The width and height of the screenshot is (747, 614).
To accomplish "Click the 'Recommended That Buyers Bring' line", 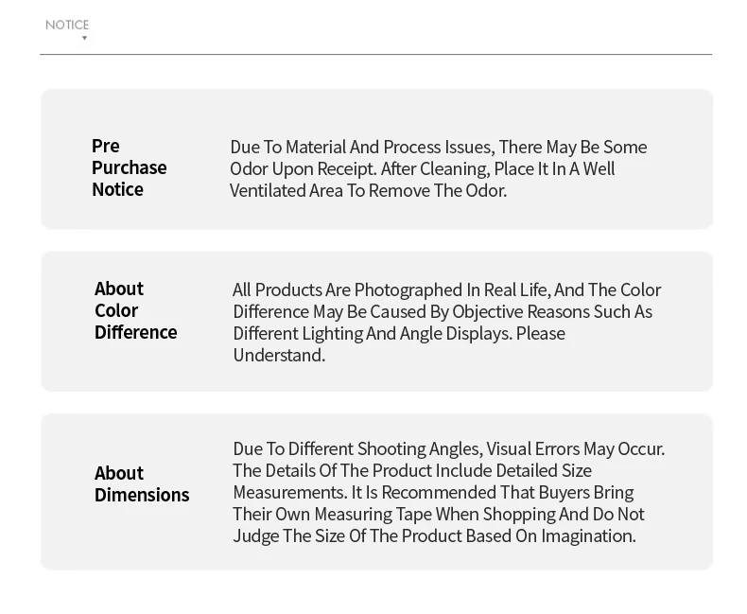I will (433, 492).
